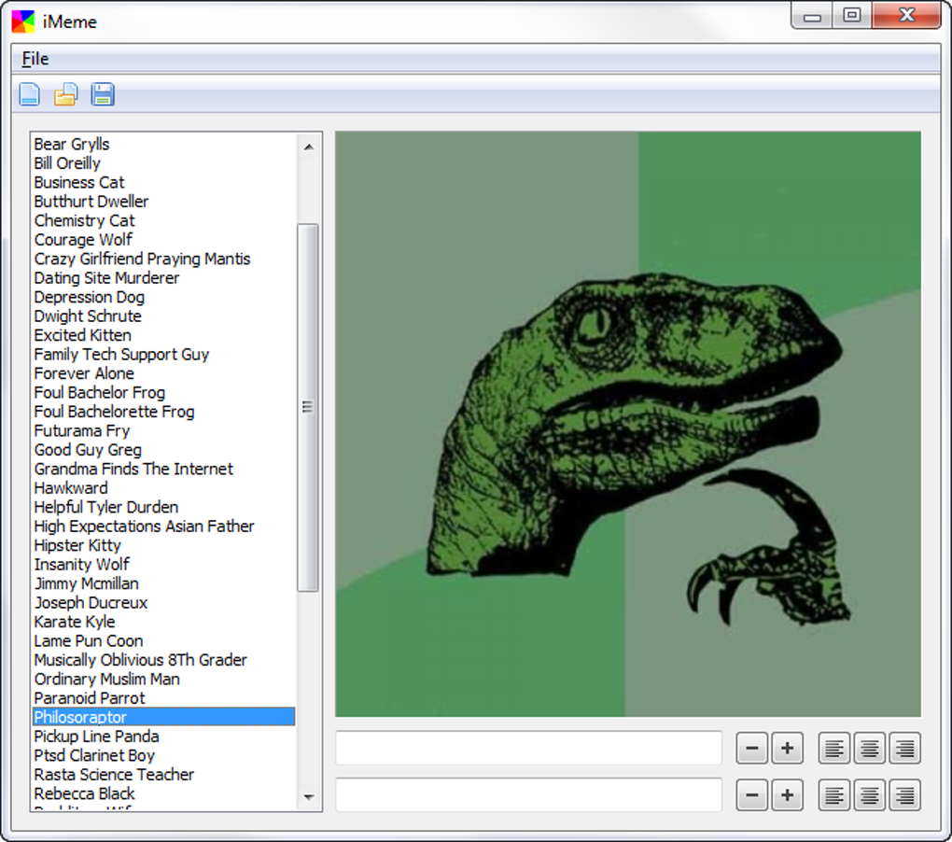The width and height of the screenshot is (952, 842).
Task: Click the Save floppy disk toolbar icon
Action: coord(103,94)
